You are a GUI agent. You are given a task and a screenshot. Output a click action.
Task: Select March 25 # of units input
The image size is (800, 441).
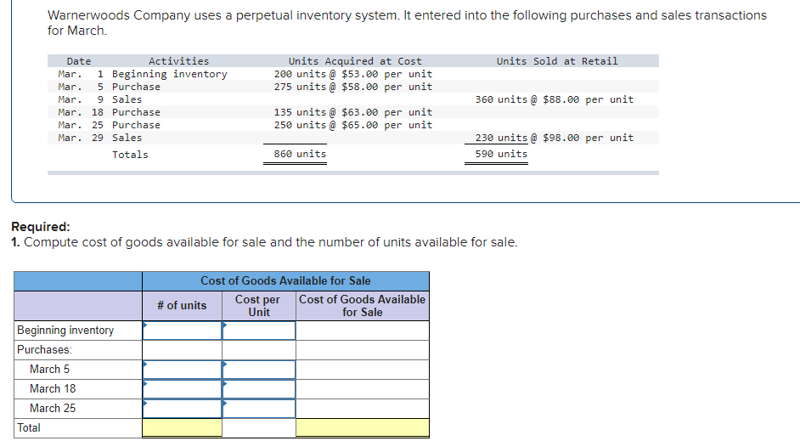click(182, 409)
